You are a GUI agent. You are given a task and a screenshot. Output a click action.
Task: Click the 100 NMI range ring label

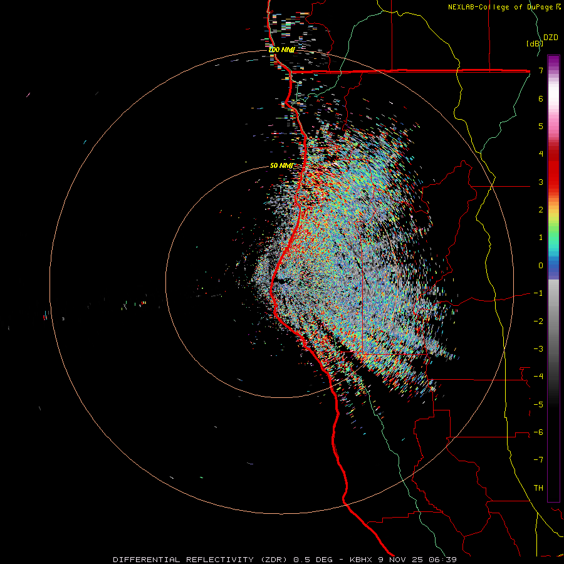point(281,50)
